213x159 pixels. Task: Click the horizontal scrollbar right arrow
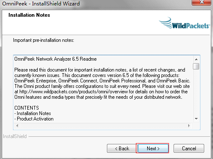(x=189, y=126)
